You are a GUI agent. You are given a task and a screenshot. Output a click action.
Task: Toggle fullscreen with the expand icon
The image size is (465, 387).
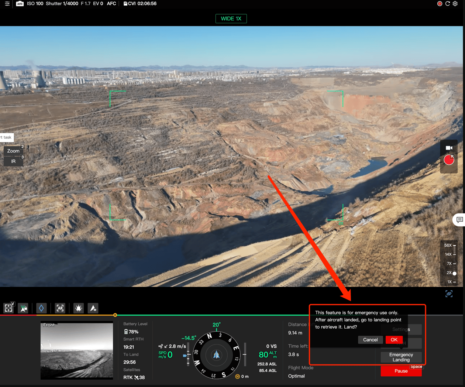449,294
